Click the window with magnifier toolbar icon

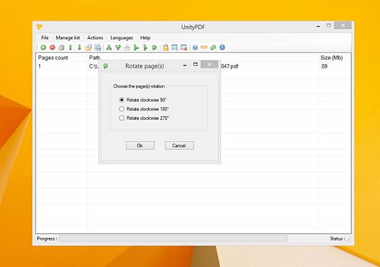(x=175, y=48)
